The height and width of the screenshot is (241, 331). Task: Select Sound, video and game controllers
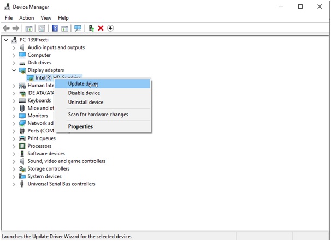point(66,161)
